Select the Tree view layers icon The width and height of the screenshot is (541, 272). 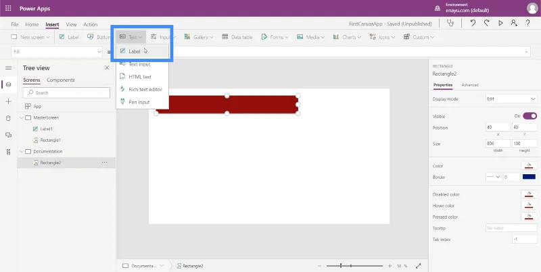pyautogui.click(x=9, y=84)
